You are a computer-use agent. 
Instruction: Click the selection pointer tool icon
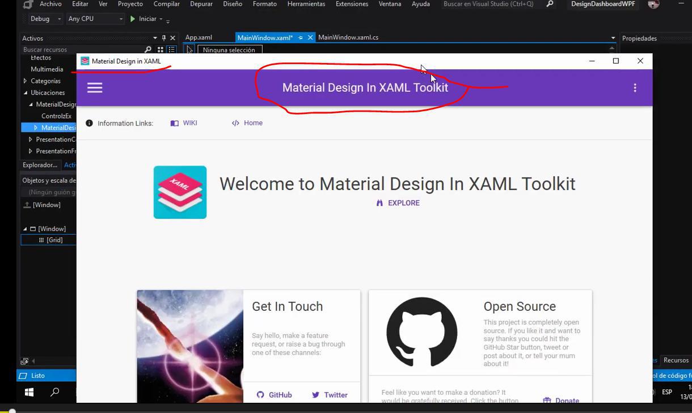point(190,50)
